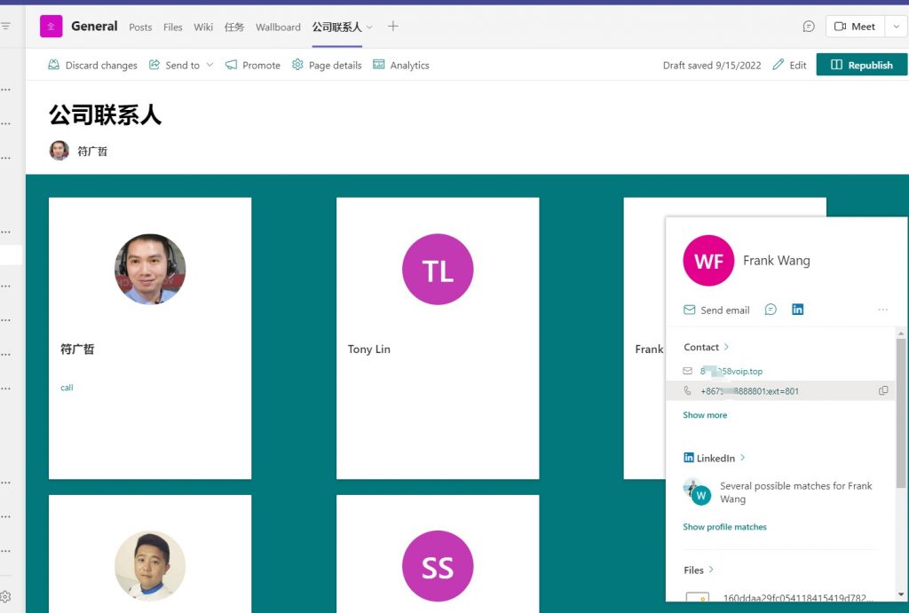Click the profile card scroll-down arrow
Image resolution: width=909 pixels, height=613 pixels.
pyautogui.click(x=901, y=595)
